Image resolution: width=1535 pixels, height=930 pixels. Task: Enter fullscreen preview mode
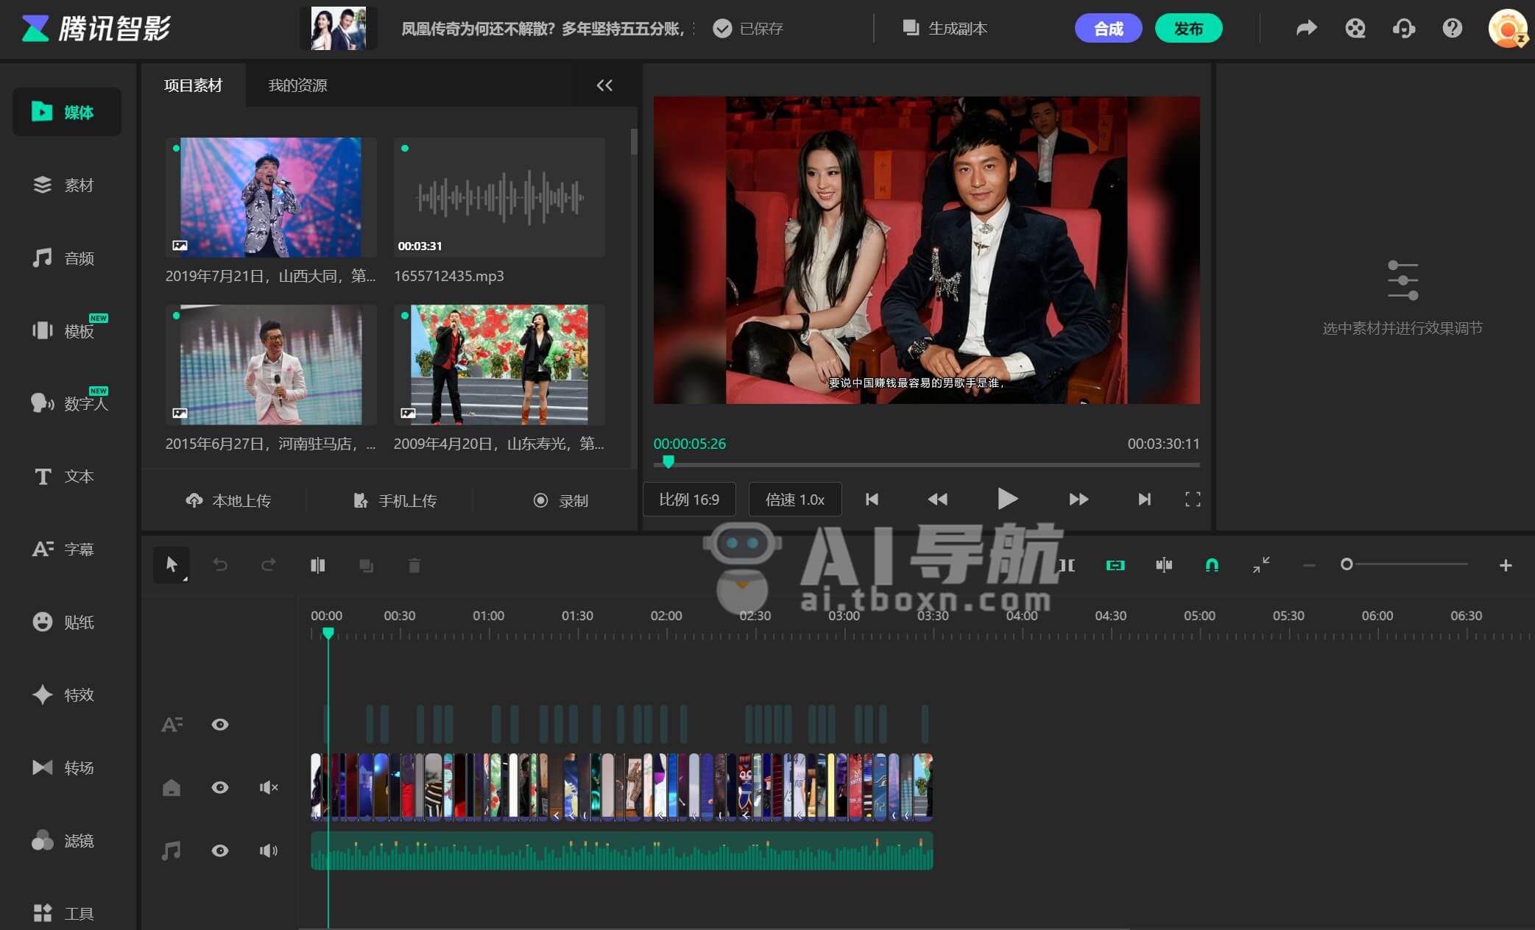tap(1193, 500)
